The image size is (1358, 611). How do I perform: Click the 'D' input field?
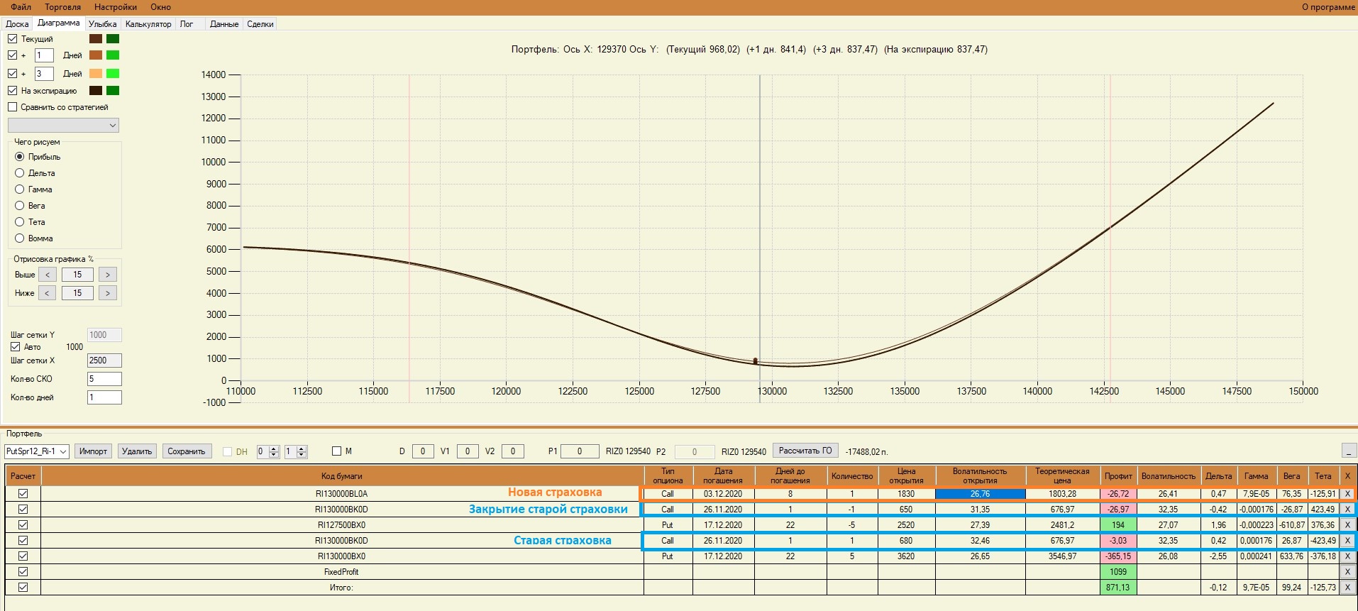click(423, 451)
